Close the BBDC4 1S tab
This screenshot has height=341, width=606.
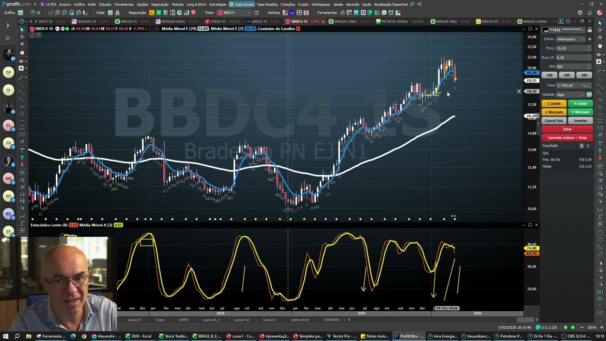click(323, 21)
